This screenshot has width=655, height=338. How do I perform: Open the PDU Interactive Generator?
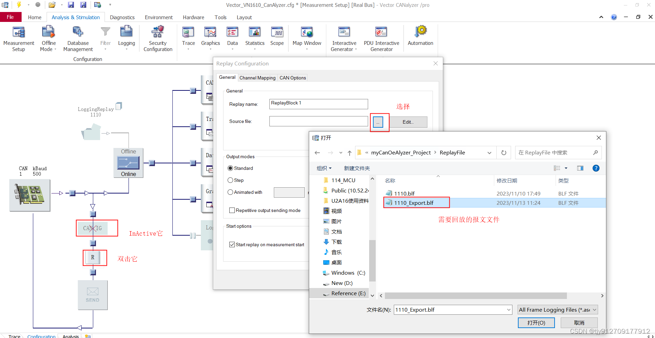(x=381, y=39)
